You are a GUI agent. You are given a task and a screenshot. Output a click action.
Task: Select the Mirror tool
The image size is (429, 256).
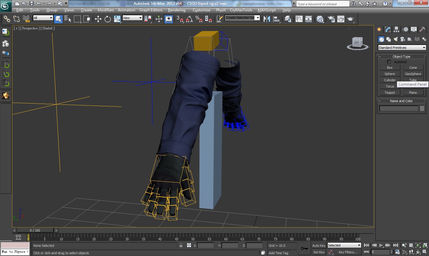point(267,19)
